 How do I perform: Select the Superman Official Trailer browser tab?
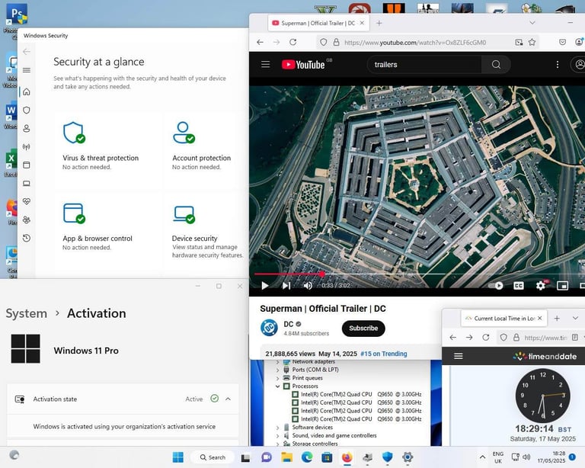pyautogui.click(x=318, y=23)
